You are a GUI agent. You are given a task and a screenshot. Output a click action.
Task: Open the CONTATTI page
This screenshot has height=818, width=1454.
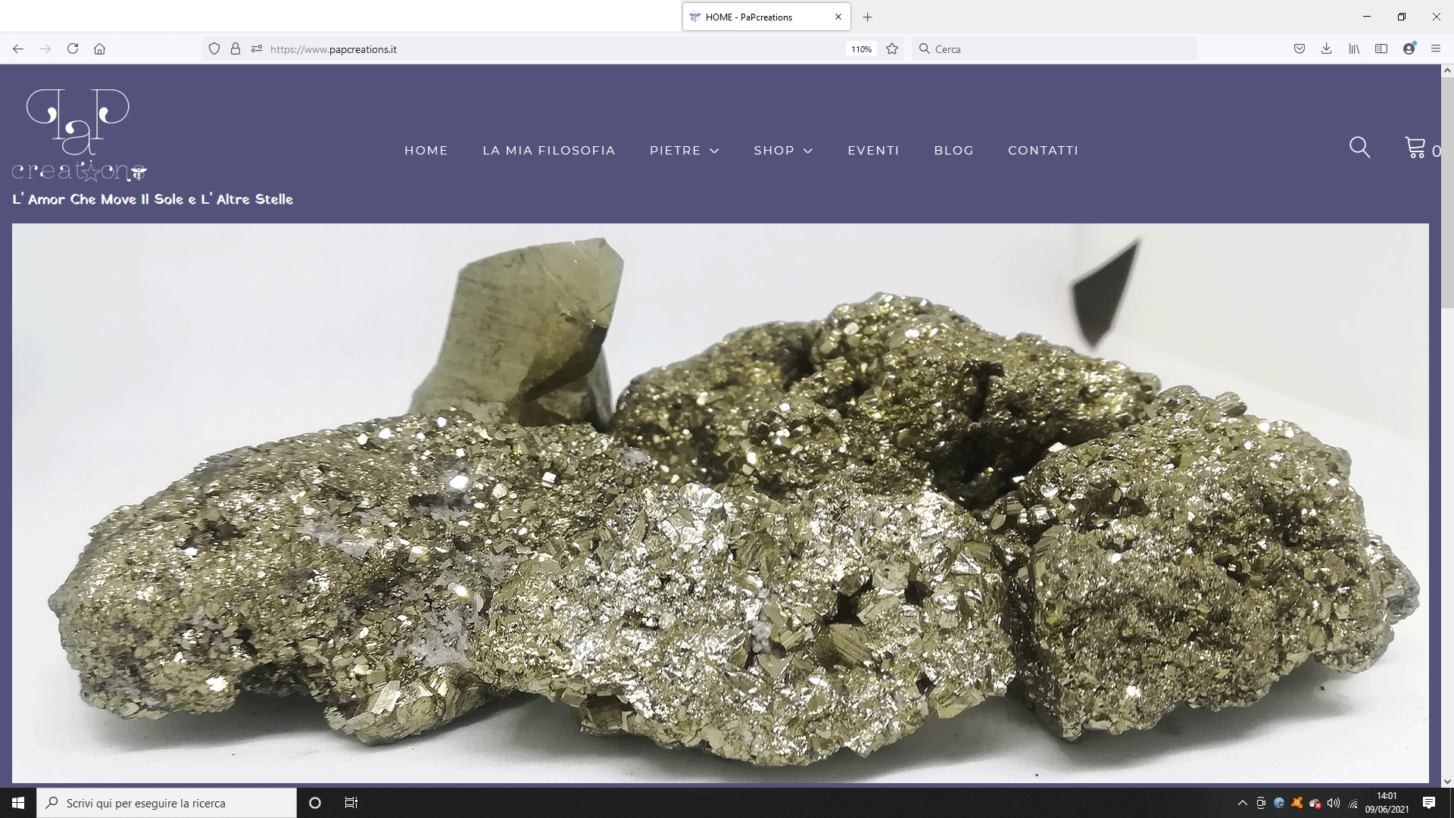coord(1043,151)
